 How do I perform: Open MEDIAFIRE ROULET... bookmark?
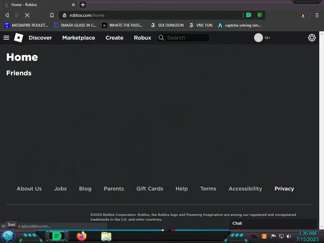[x=26, y=25]
